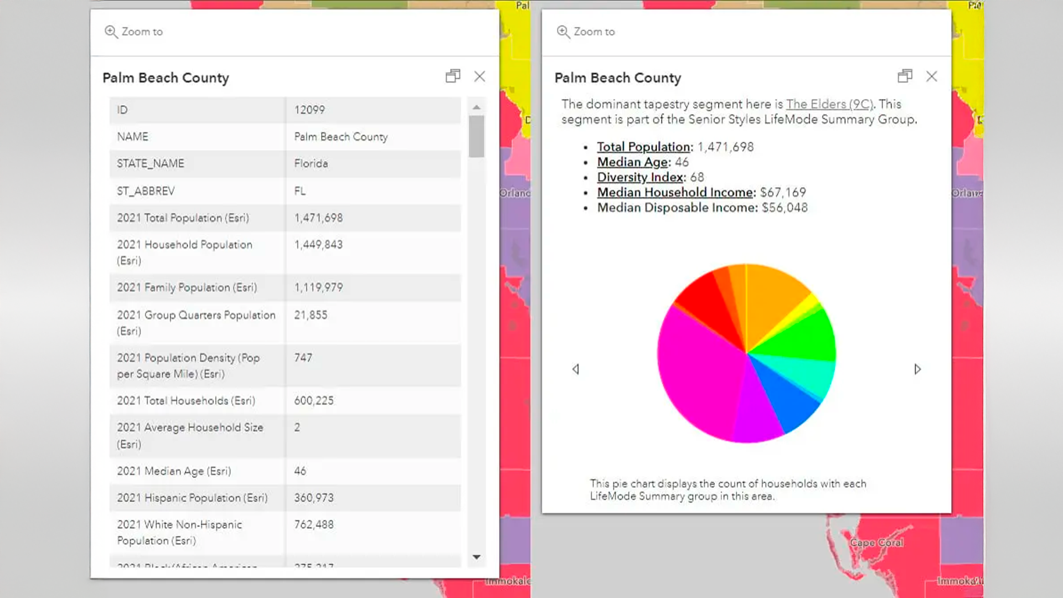Image resolution: width=1063 pixels, height=598 pixels.
Task: Dock the right Palm Beach County popup
Action: click(905, 76)
